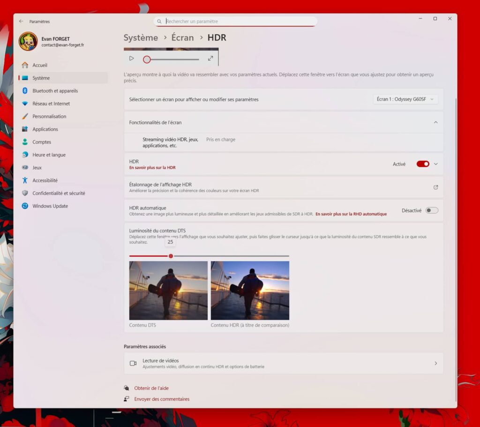The image size is (480, 427).
Task: Expand preview video to fullscreen
Action: pos(210,59)
